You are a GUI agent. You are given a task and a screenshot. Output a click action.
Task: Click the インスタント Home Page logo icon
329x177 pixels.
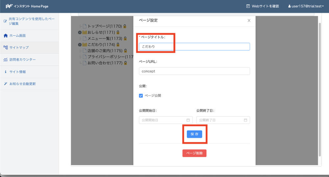tap(9, 6)
